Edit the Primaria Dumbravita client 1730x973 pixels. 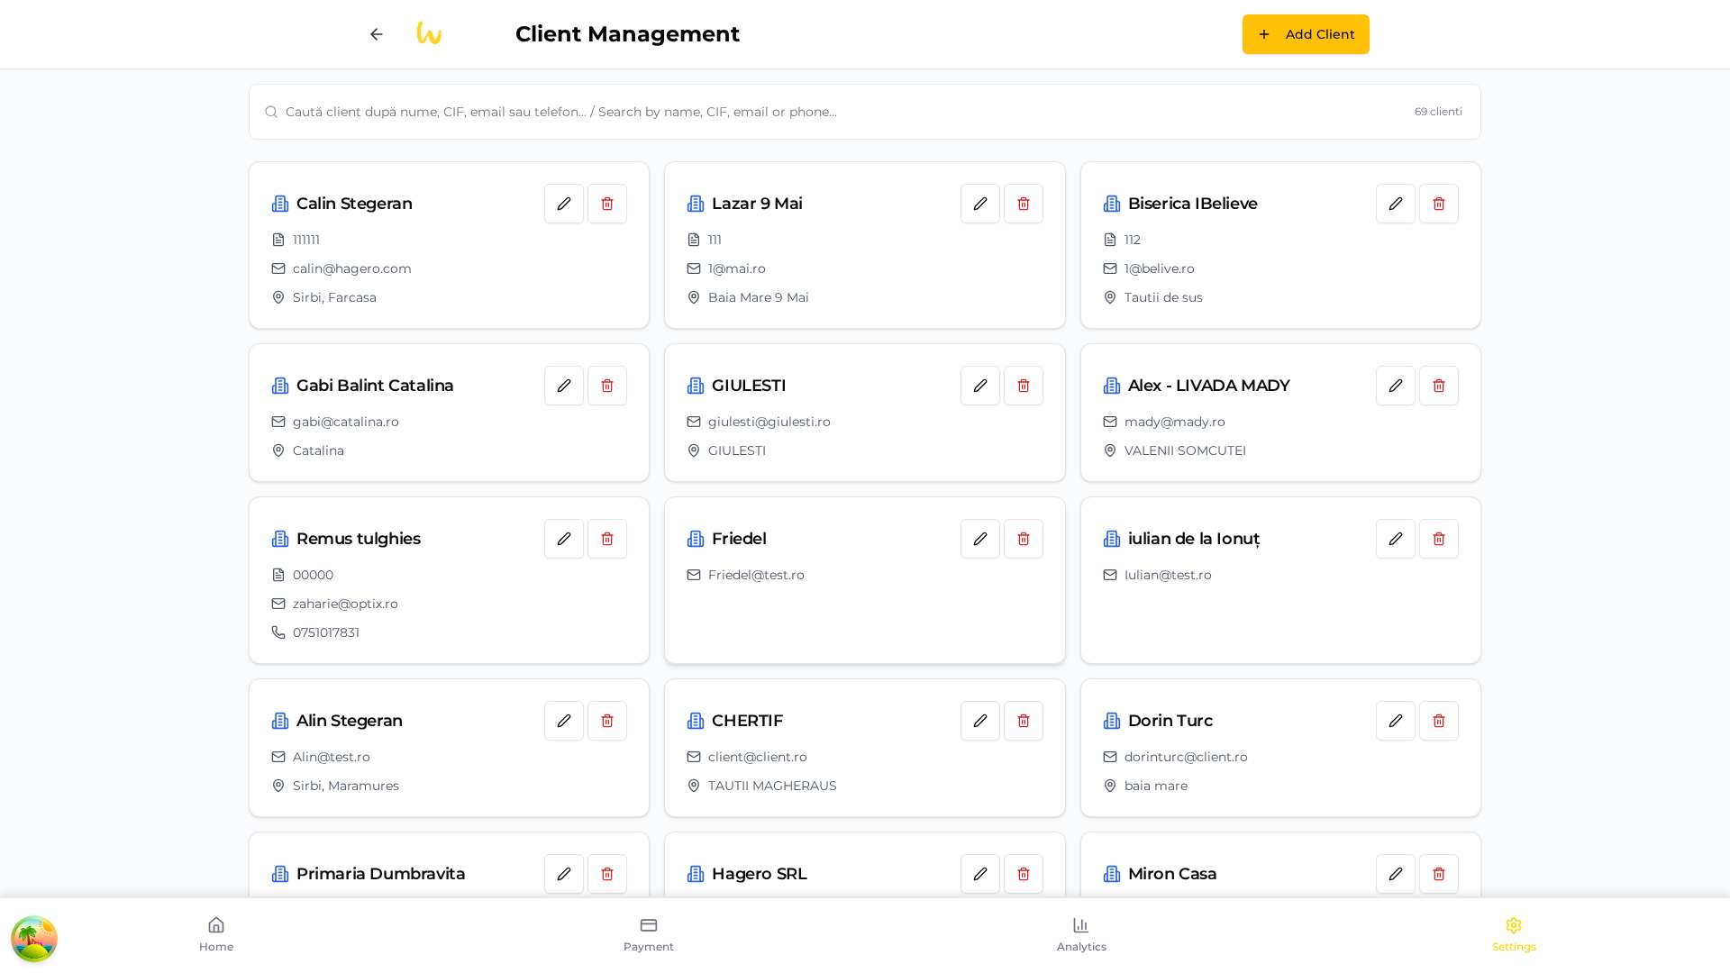tap(564, 874)
